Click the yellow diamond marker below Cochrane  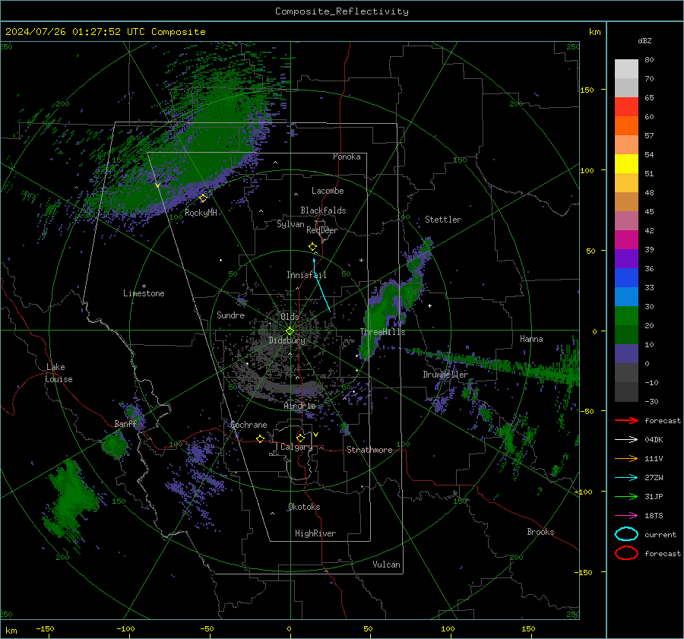(x=260, y=438)
